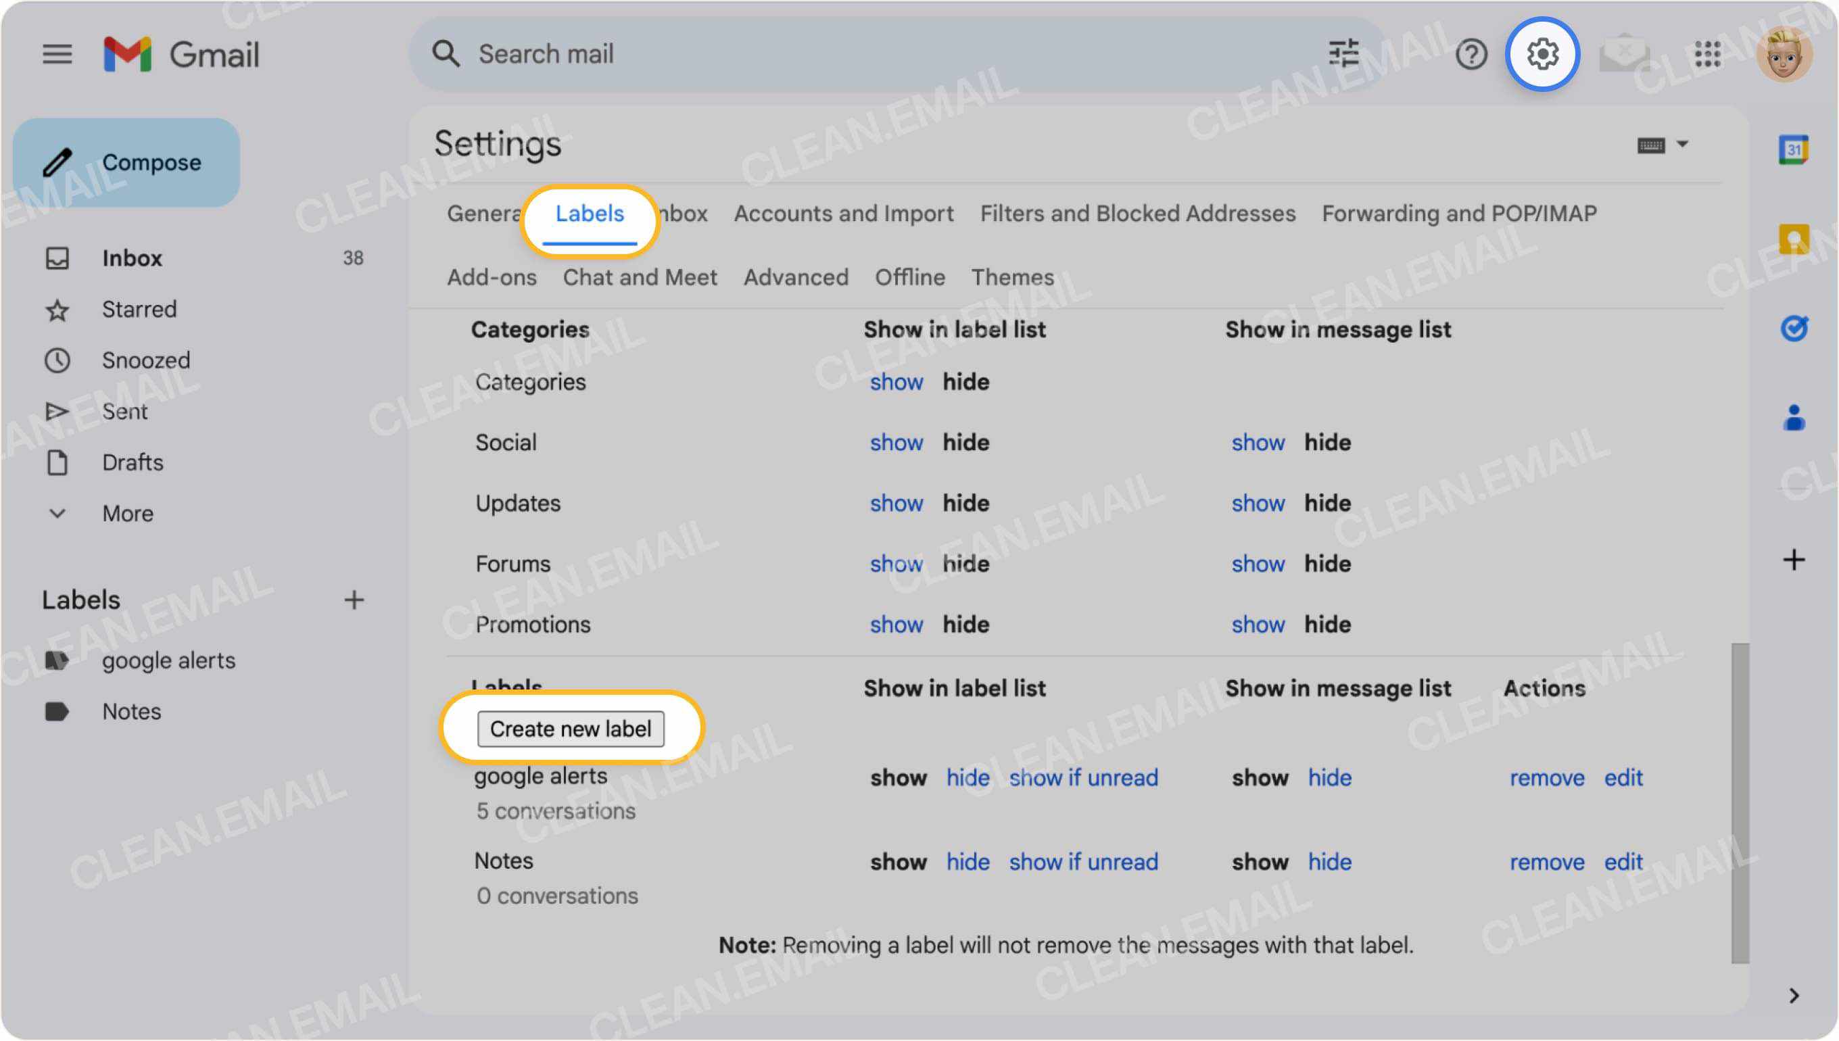1839x1041 pixels.
Task: Show Promotions in the message list
Action: [x=1258, y=624]
